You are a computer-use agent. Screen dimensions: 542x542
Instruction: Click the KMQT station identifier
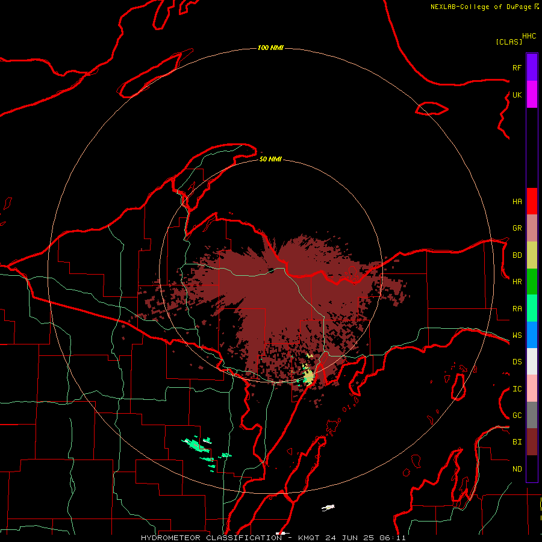point(309,538)
